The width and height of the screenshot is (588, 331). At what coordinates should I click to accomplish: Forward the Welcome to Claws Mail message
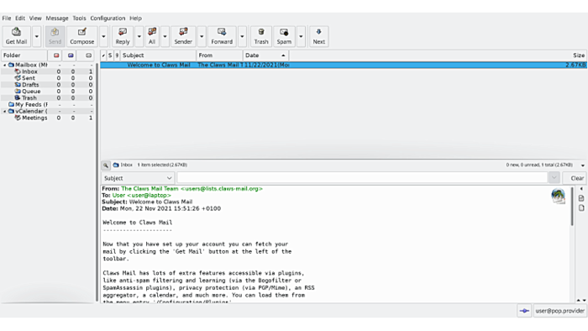click(x=222, y=36)
